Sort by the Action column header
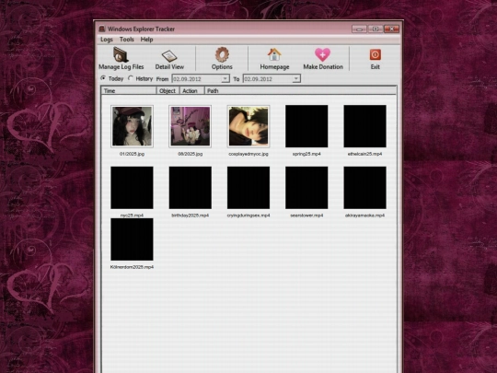Image resolution: width=497 pixels, height=373 pixels. click(191, 90)
